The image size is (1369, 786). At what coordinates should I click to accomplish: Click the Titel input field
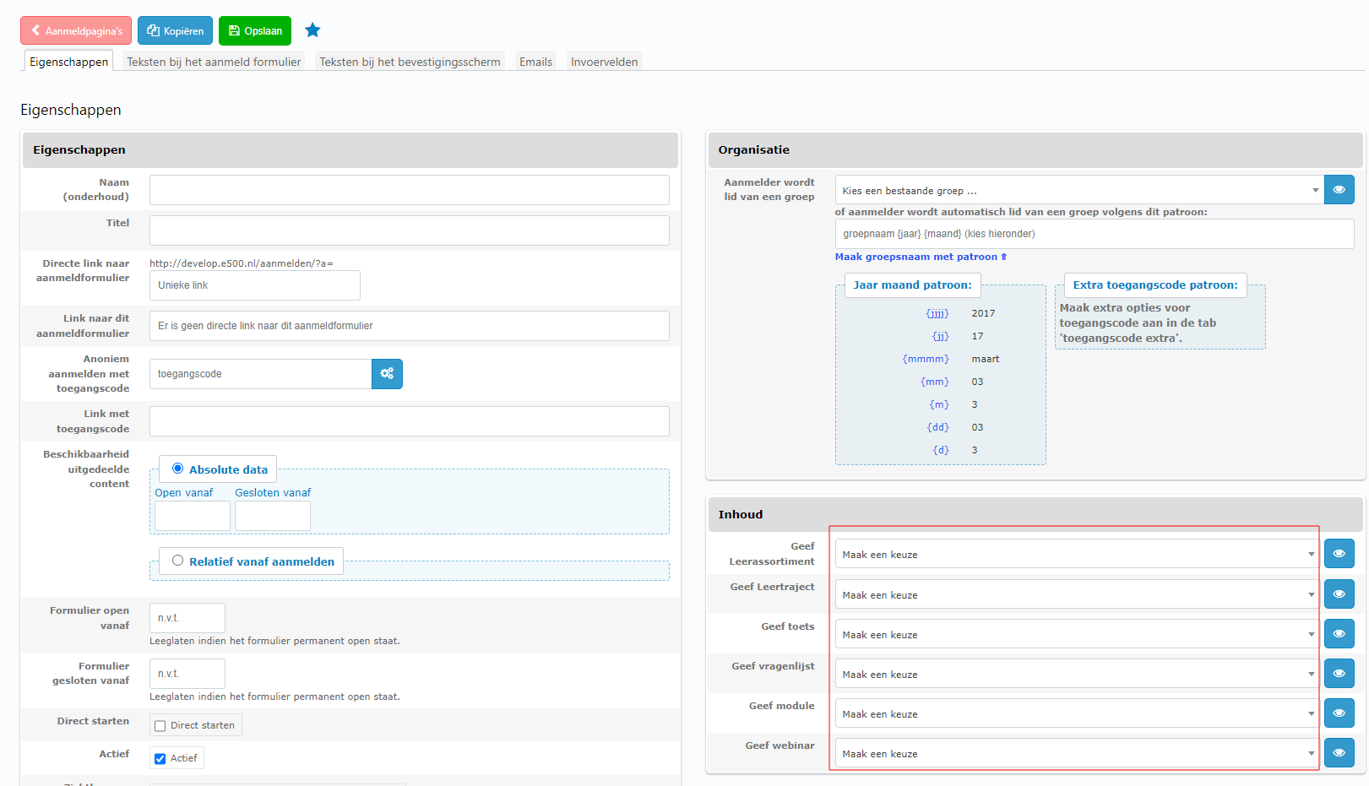pyautogui.click(x=409, y=230)
